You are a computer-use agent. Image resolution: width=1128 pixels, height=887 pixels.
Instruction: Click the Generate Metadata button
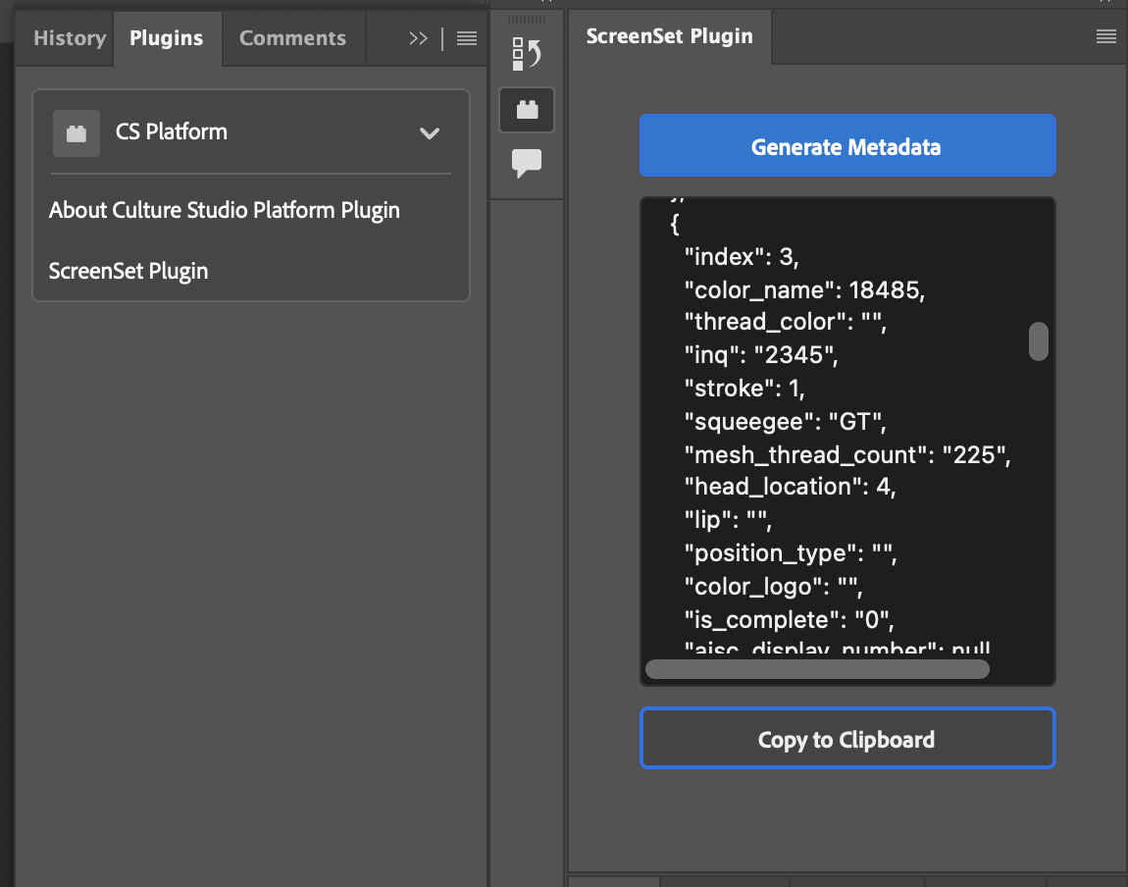(846, 146)
